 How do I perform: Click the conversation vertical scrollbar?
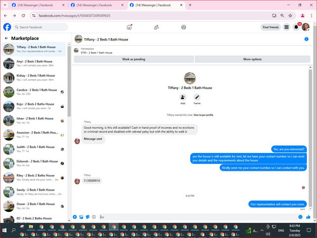[x=310, y=138]
